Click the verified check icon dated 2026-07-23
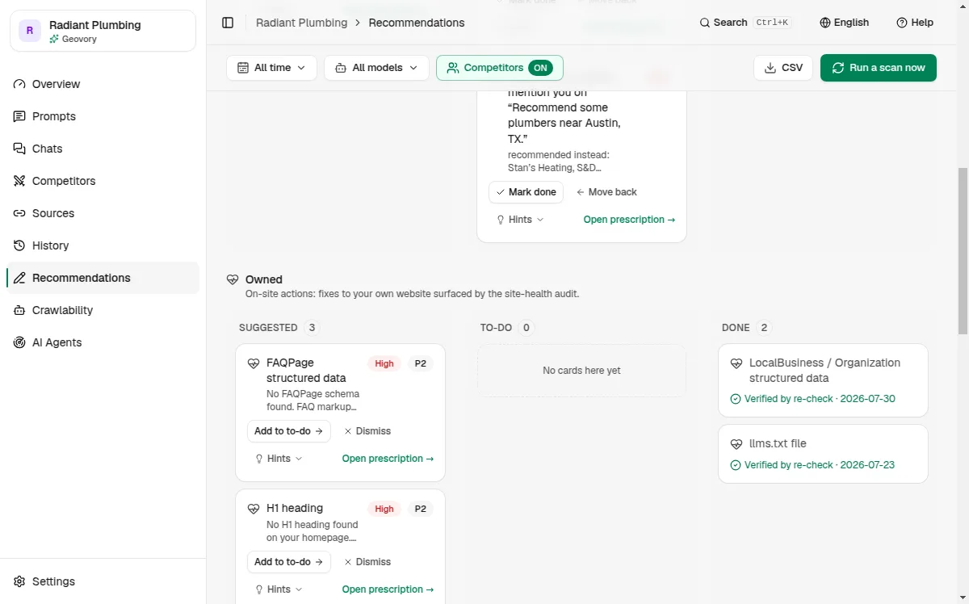 pos(735,465)
